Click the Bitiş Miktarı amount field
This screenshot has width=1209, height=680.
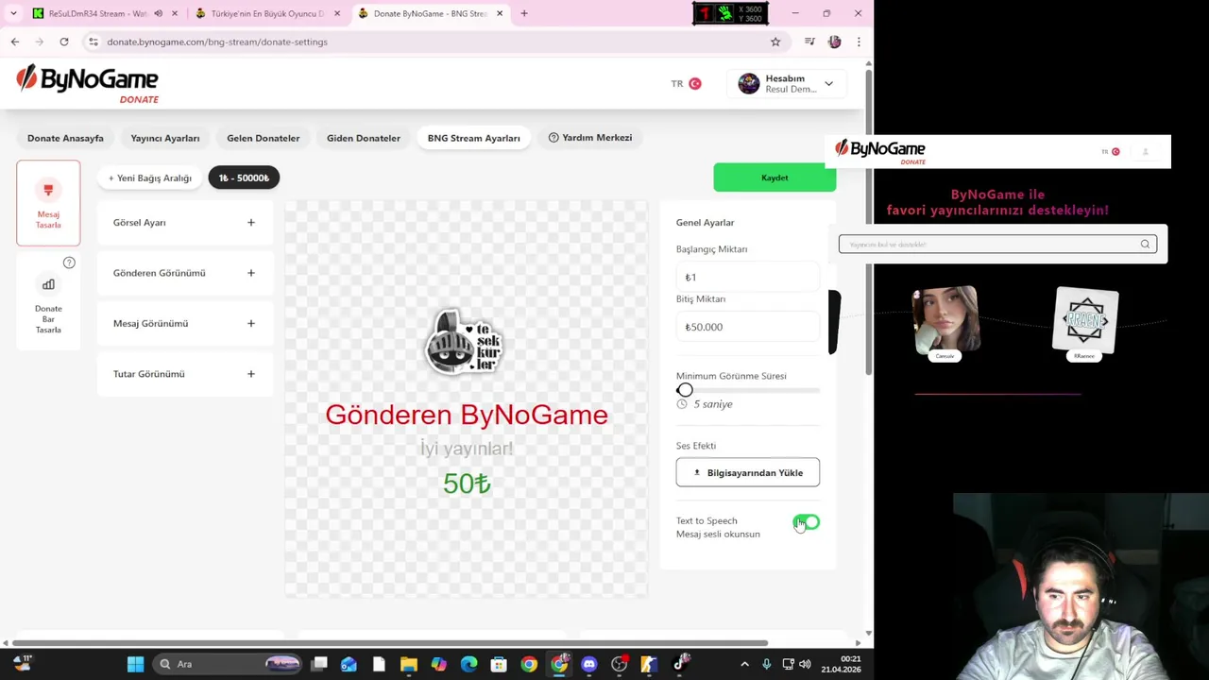[x=747, y=327]
